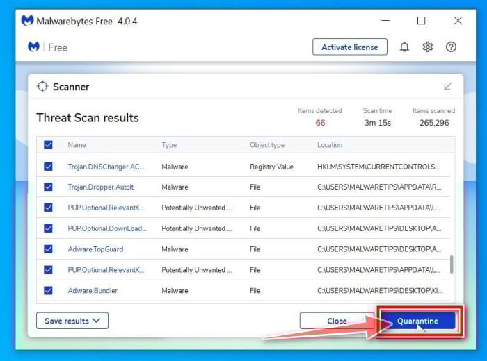Click the HKLM\SYSTEM\CURRENTCONTROLS location cell
This screenshot has width=487, height=361.
(378, 167)
